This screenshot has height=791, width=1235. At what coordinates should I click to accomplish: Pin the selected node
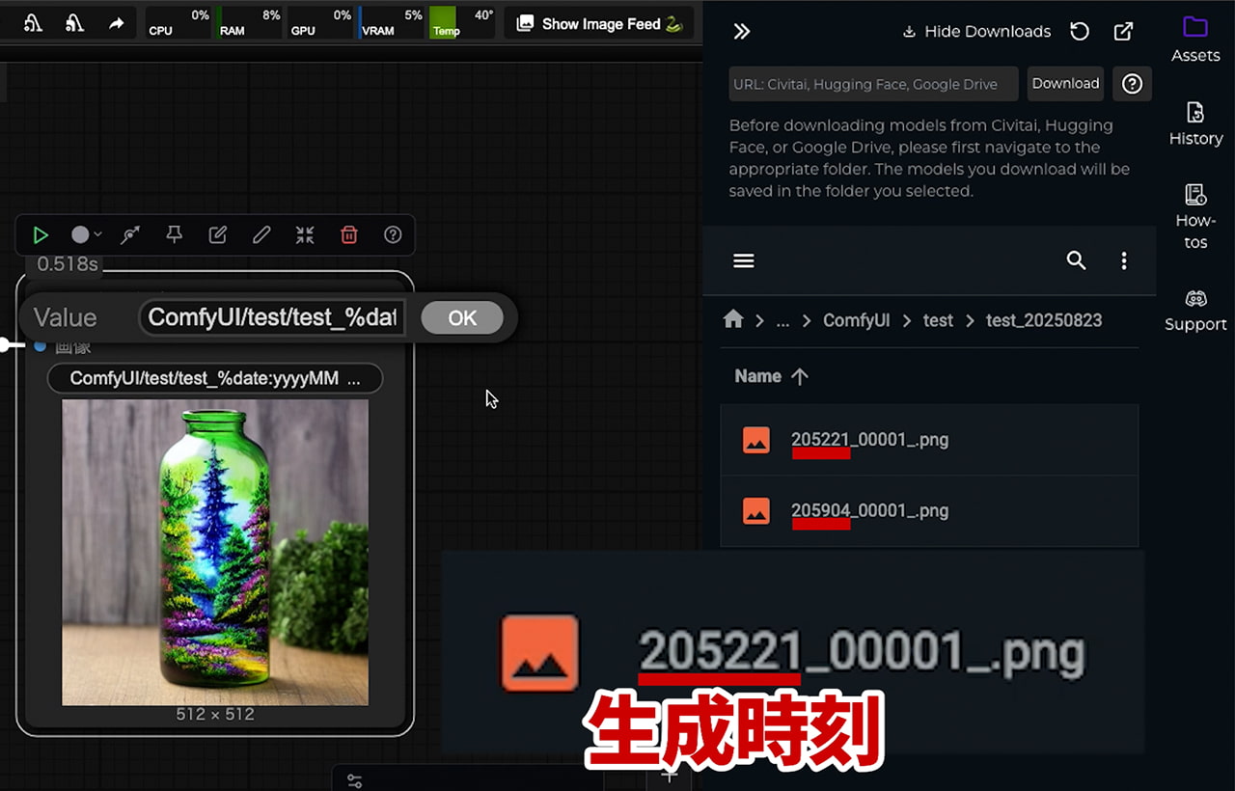174,235
